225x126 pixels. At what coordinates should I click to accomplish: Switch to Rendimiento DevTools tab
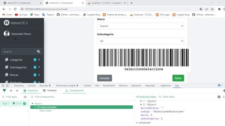tap(109, 85)
